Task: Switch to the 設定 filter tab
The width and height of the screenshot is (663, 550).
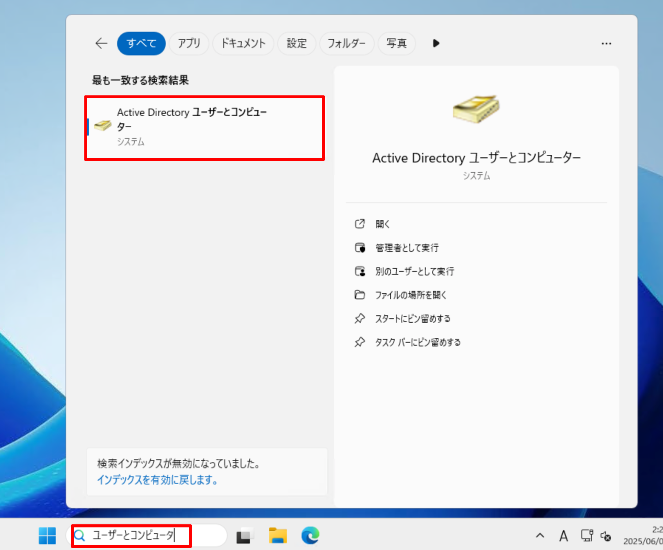Action: tap(297, 43)
